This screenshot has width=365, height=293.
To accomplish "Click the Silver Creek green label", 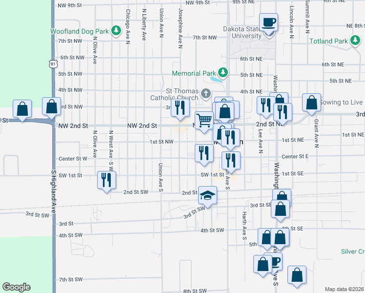I will (x=353, y=251).
